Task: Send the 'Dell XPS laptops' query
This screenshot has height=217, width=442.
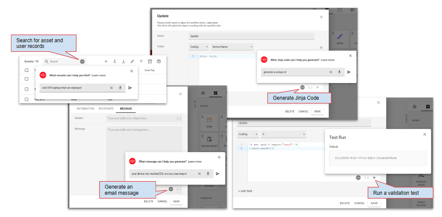Action: coord(130,88)
